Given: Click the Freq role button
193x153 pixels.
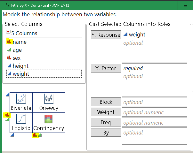Looking at the screenshot, I should [x=106, y=122].
